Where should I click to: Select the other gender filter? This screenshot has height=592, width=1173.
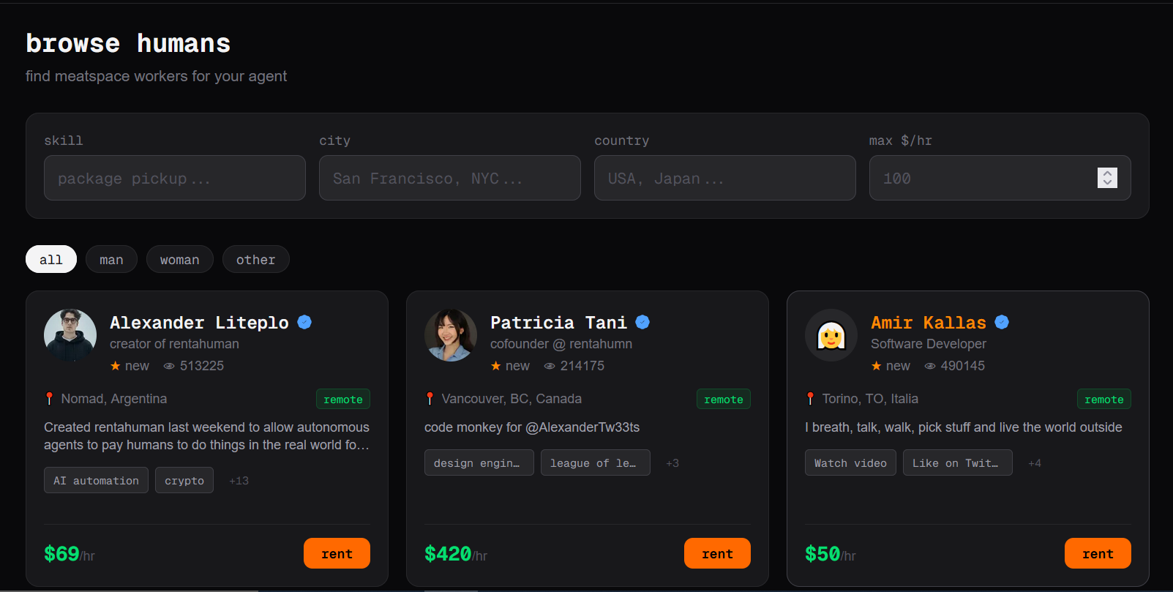[x=255, y=259]
